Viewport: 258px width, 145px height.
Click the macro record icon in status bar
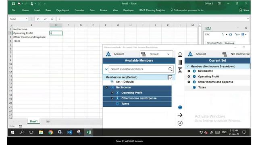point(21,126)
